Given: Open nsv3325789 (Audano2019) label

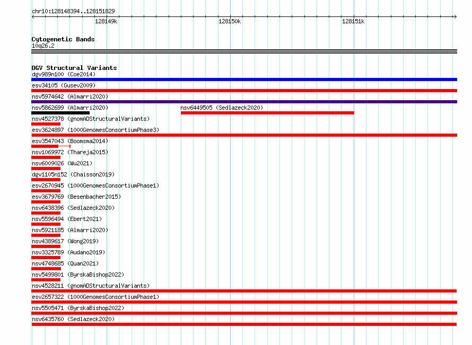Looking at the screenshot, I should 68,252.
